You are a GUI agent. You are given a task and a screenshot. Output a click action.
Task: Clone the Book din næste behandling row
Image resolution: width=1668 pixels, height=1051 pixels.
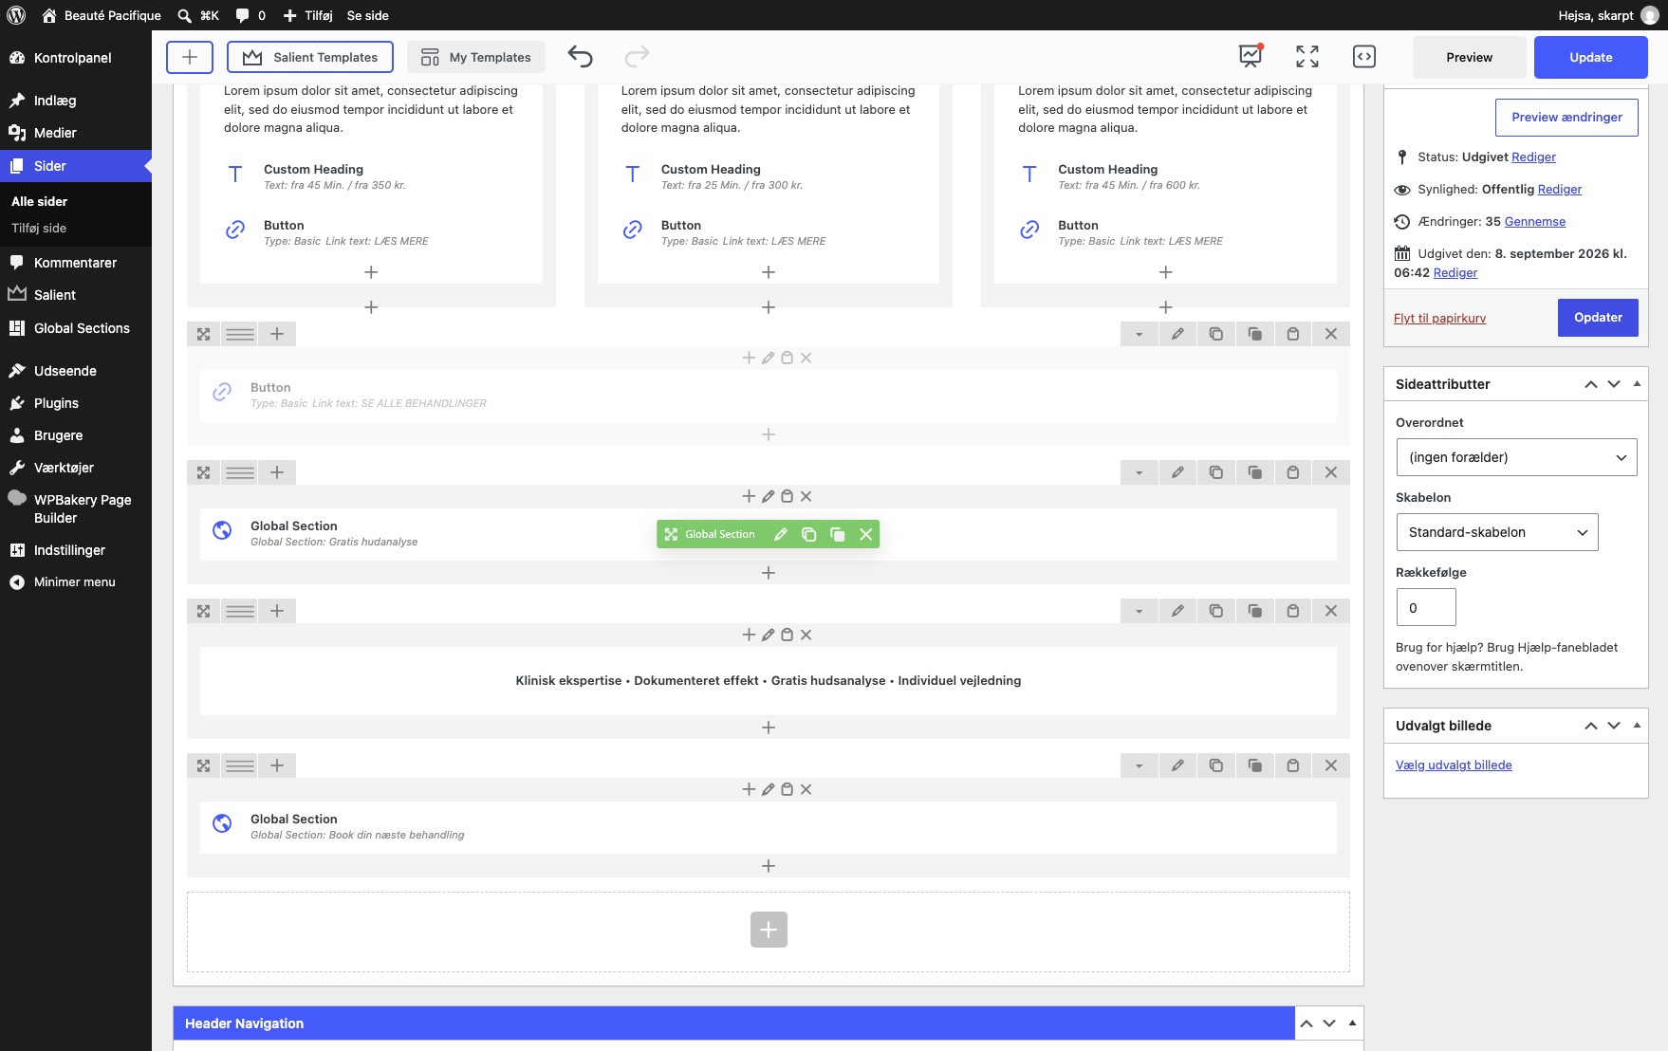pyautogui.click(x=1216, y=765)
